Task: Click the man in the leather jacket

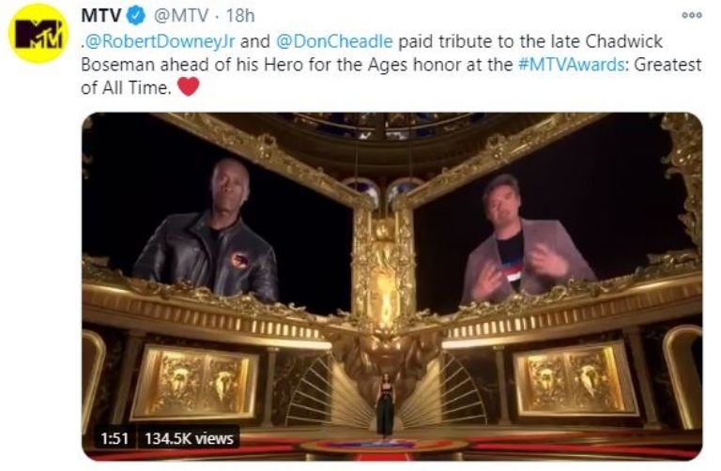Action: point(207,233)
